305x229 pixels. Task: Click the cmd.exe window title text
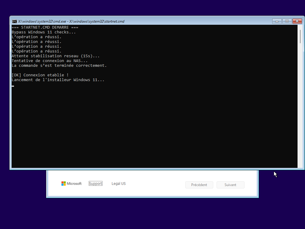pyautogui.click(x=71, y=21)
